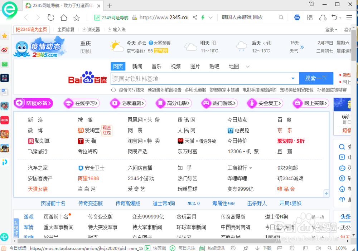Click the 搜索一下 search button
This screenshot has width=358, height=251.
[316, 78]
